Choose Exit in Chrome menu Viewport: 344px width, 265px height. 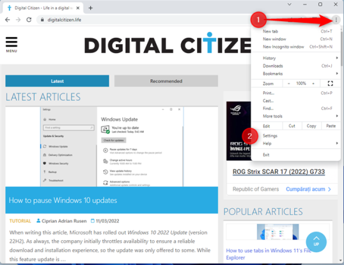tap(295, 155)
